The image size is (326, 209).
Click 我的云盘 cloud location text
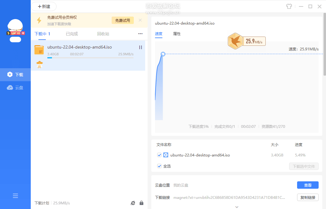pos(181,185)
